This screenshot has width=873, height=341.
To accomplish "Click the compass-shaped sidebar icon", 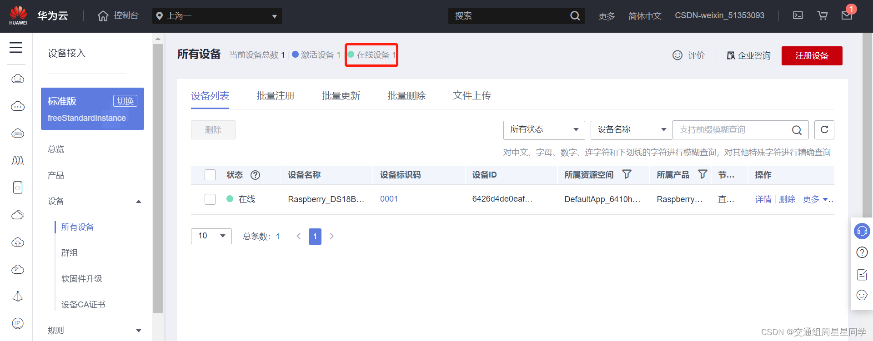I will pyautogui.click(x=18, y=296).
